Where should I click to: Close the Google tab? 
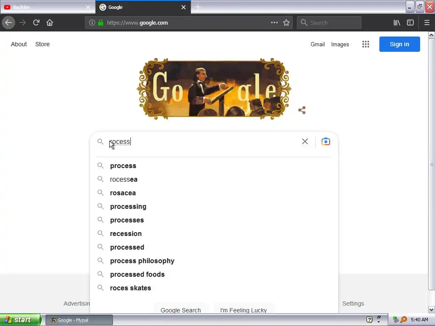[184, 7]
